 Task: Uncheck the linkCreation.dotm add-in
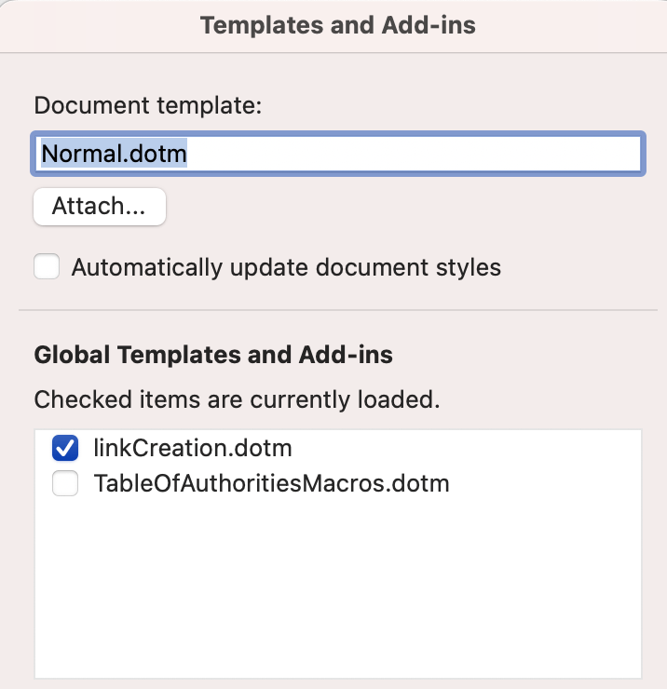click(x=65, y=448)
